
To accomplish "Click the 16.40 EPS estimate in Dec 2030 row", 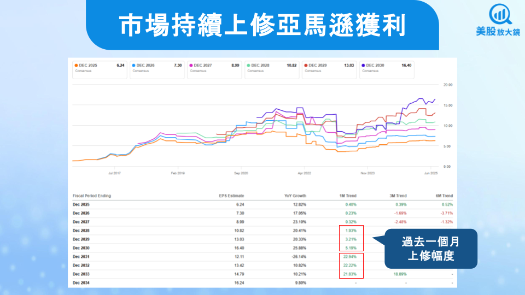I will pos(239,248).
